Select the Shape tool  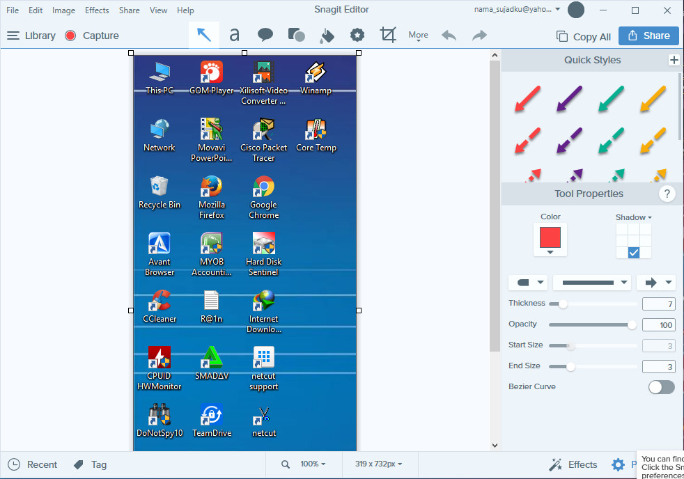point(296,35)
